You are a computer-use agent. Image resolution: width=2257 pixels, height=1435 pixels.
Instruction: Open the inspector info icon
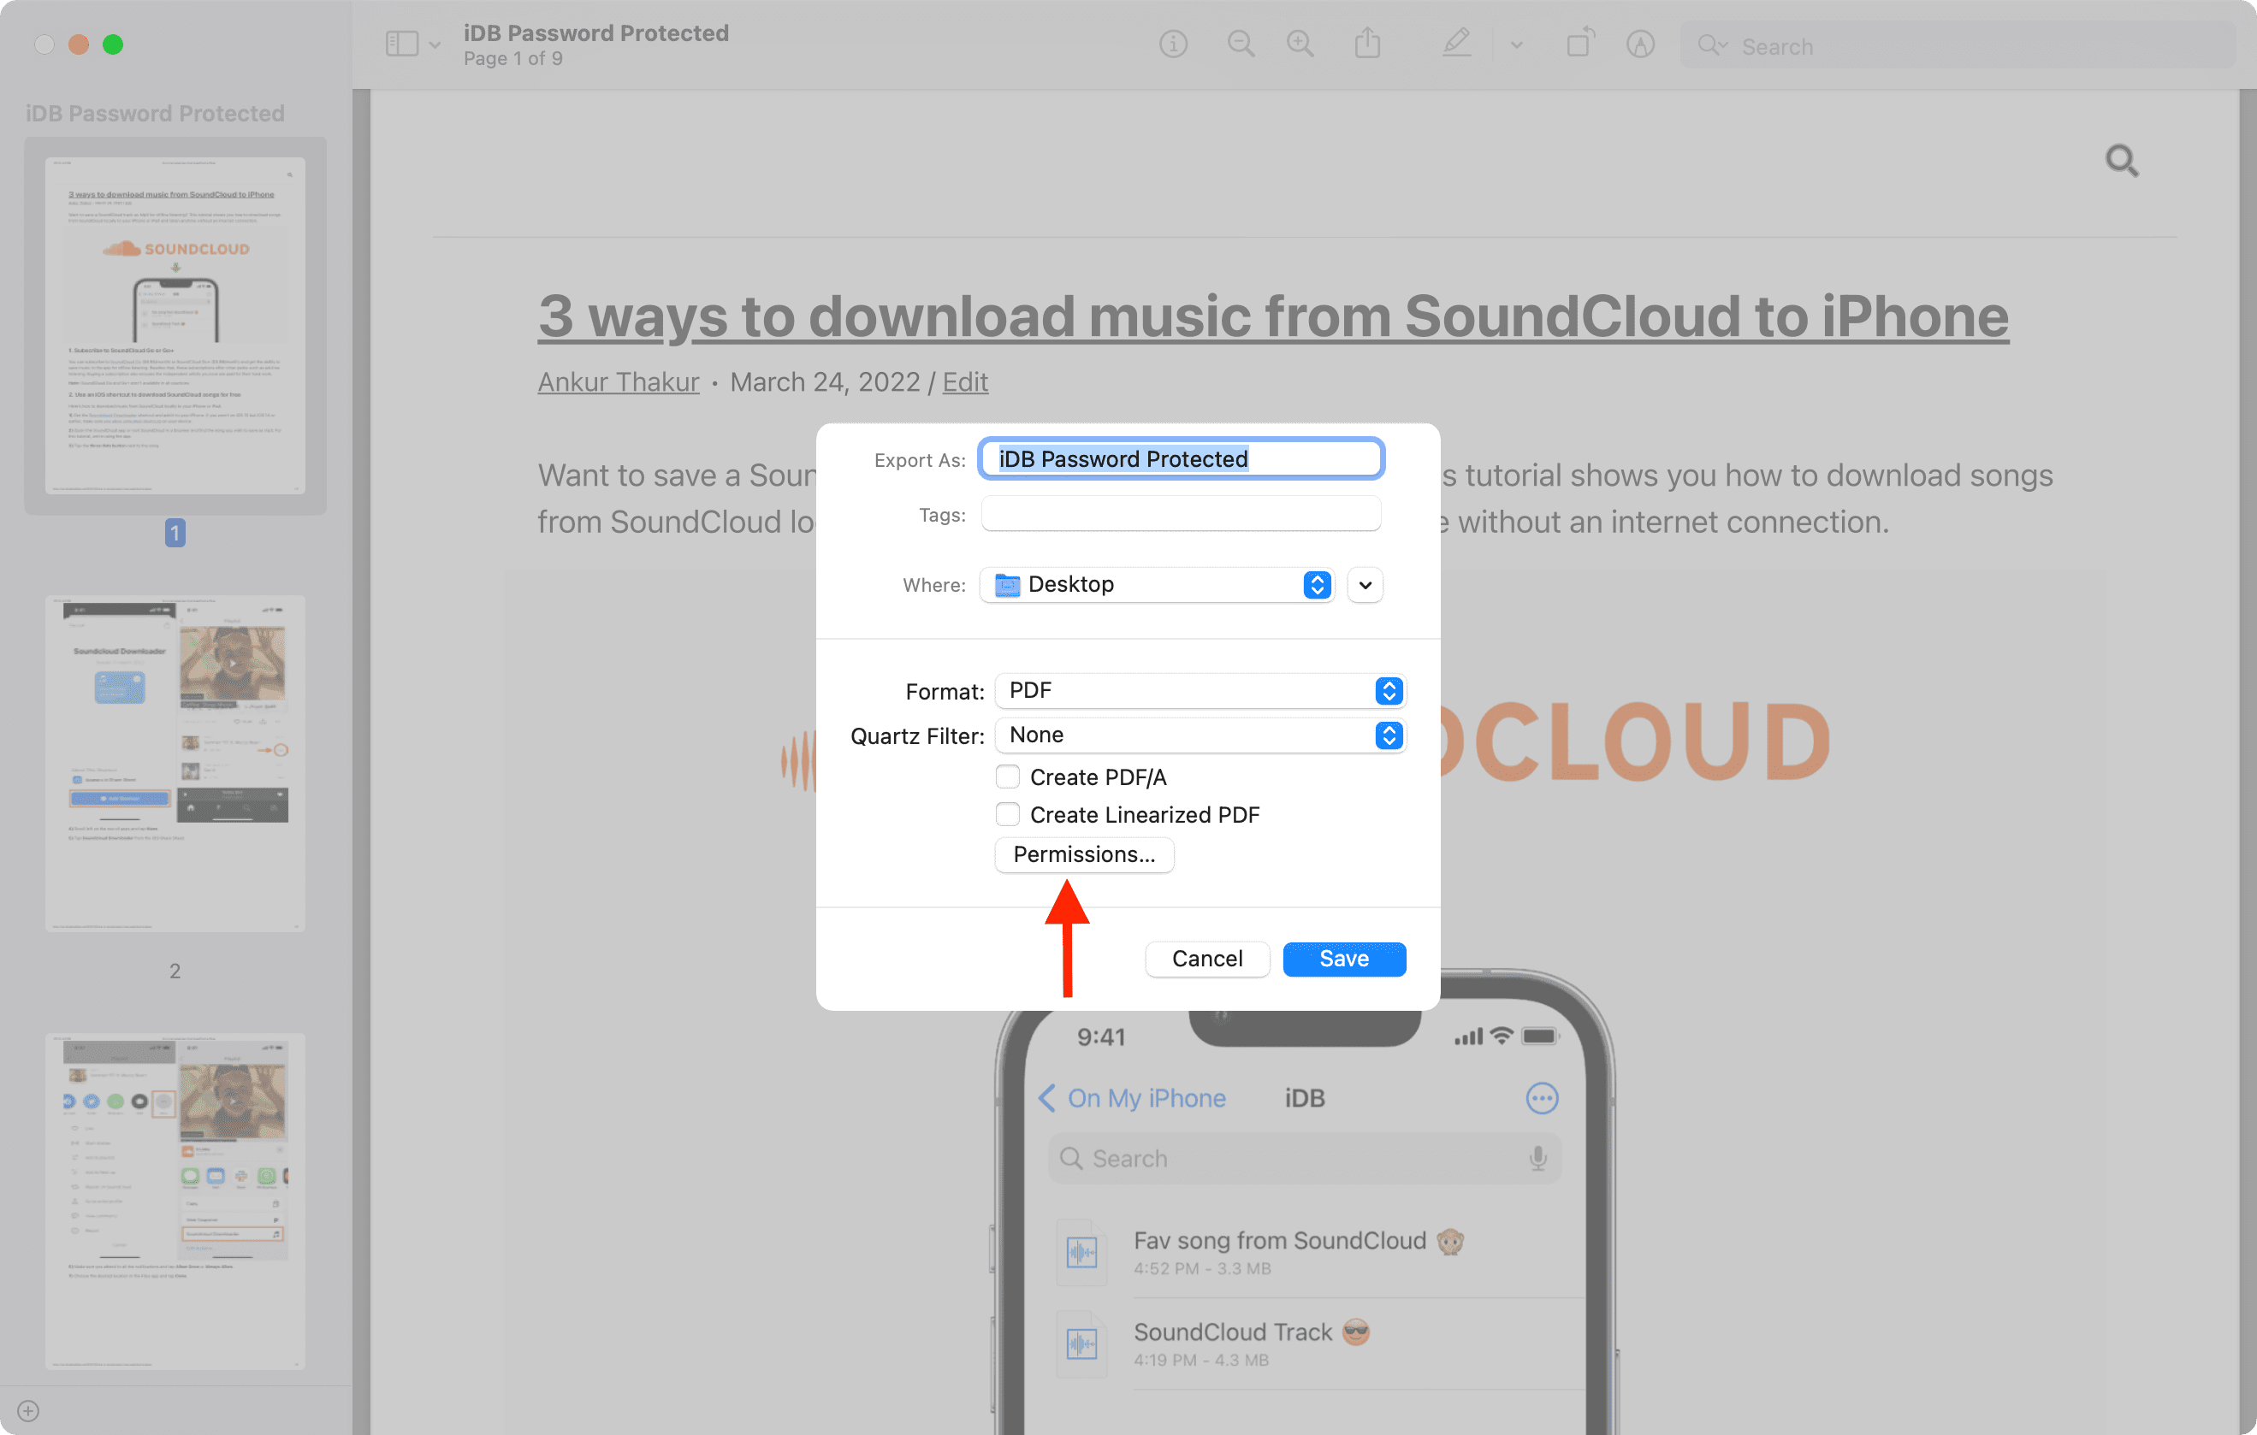[1172, 44]
